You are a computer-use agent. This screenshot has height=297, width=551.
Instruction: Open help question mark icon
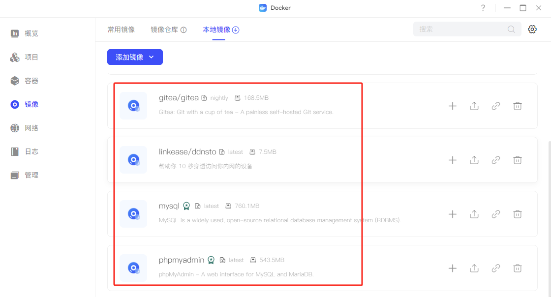click(x=483, y=8)
